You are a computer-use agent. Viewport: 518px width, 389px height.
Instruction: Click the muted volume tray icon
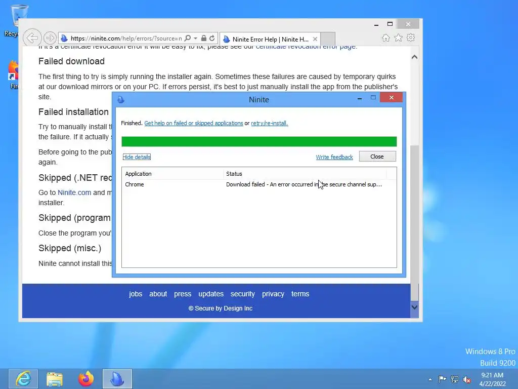[467, 379]
